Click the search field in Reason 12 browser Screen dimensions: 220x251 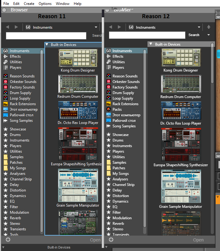click(x=147, y=35)
